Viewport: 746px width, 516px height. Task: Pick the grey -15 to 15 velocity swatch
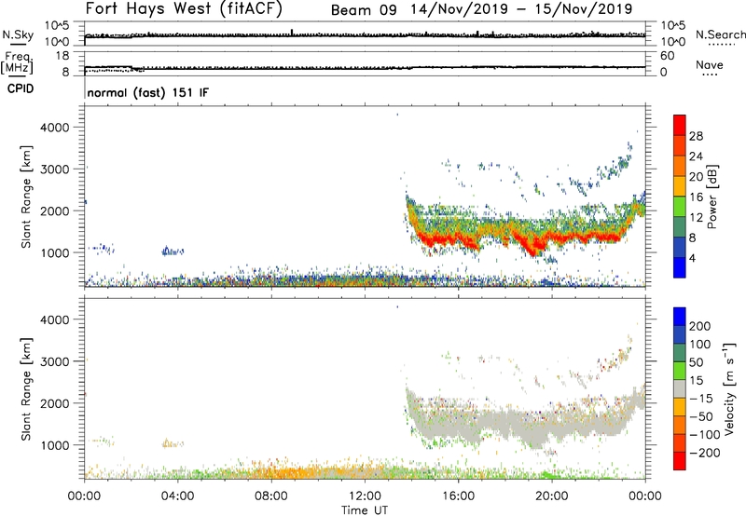680,389
